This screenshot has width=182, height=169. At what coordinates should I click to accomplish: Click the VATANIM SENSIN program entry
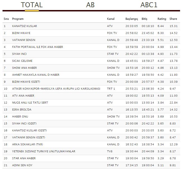(x=24, y=40)
